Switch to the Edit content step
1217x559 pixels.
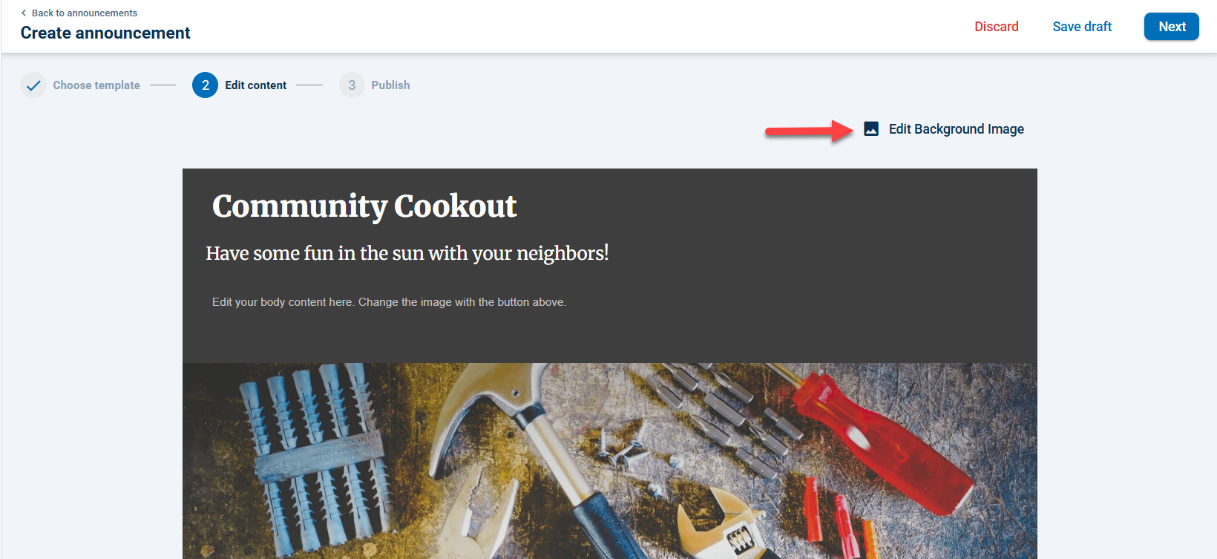pyautogui.click(x=256, y=85)
